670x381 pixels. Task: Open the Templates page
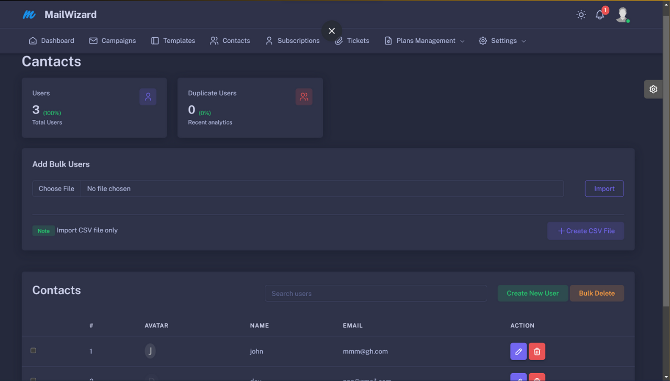tap(173, 41)
